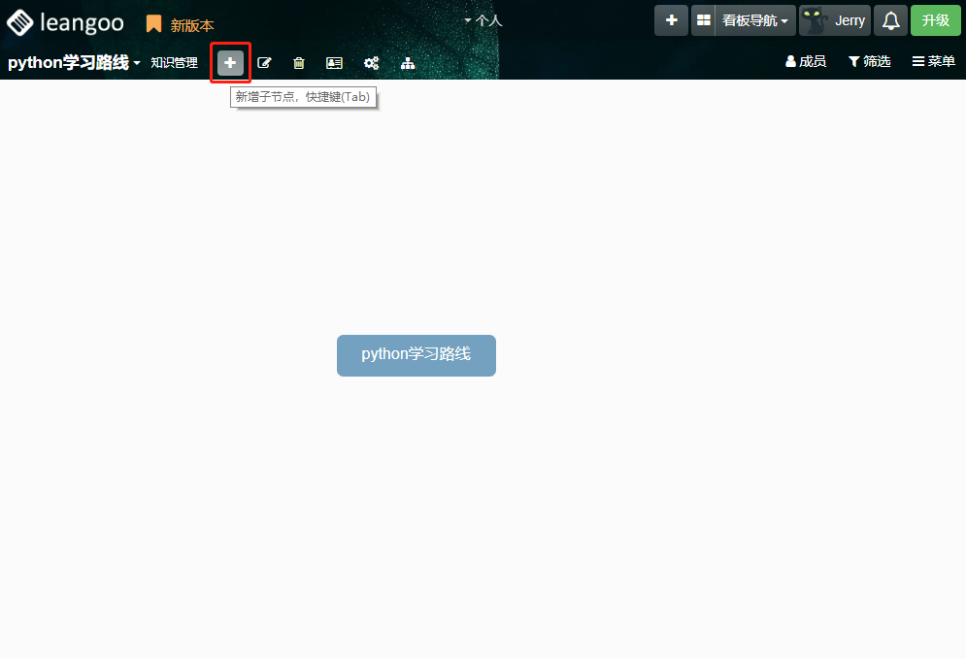Click the top-right plus create button
This screenshot has width=966, height=659.
pos(671,20)
